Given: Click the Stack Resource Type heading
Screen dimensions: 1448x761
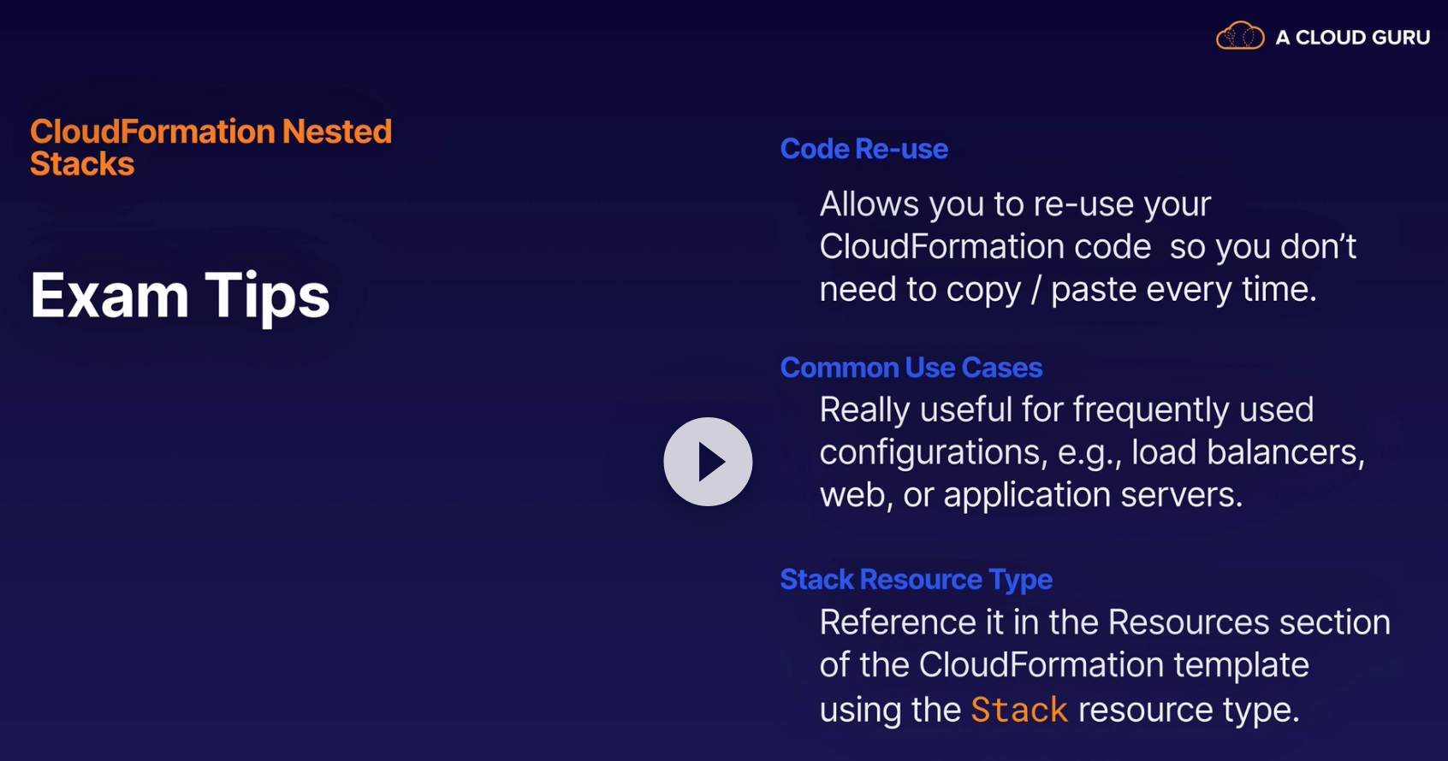Looking at the screenshot, I should (x=916, y=580).
